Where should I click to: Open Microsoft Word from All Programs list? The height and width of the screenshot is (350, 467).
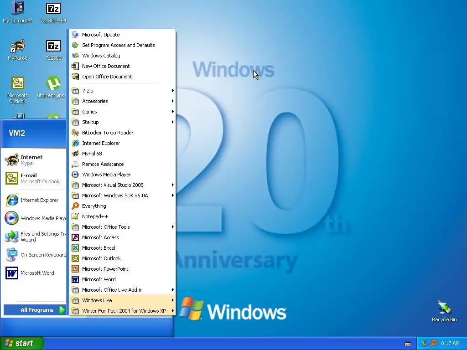point(122,279)
